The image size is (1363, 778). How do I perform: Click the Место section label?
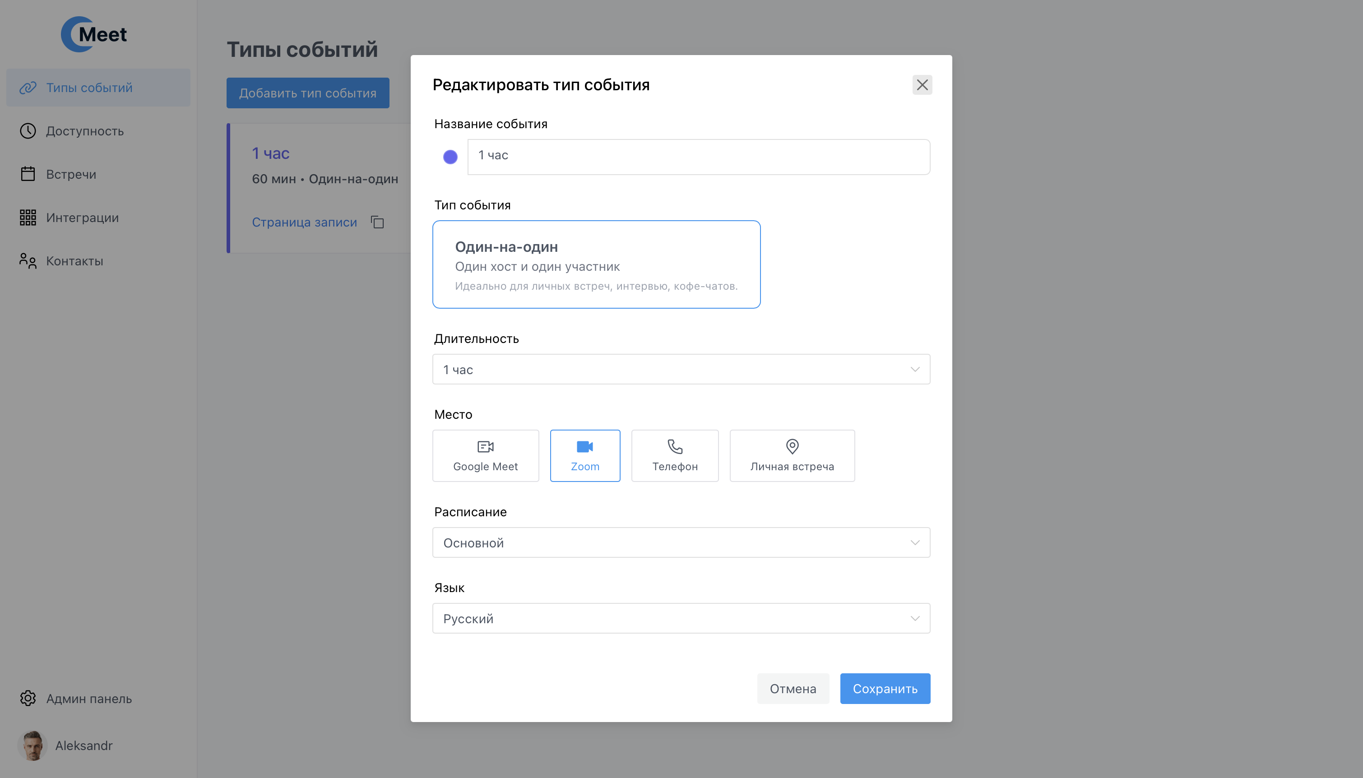tap(453, 415)
